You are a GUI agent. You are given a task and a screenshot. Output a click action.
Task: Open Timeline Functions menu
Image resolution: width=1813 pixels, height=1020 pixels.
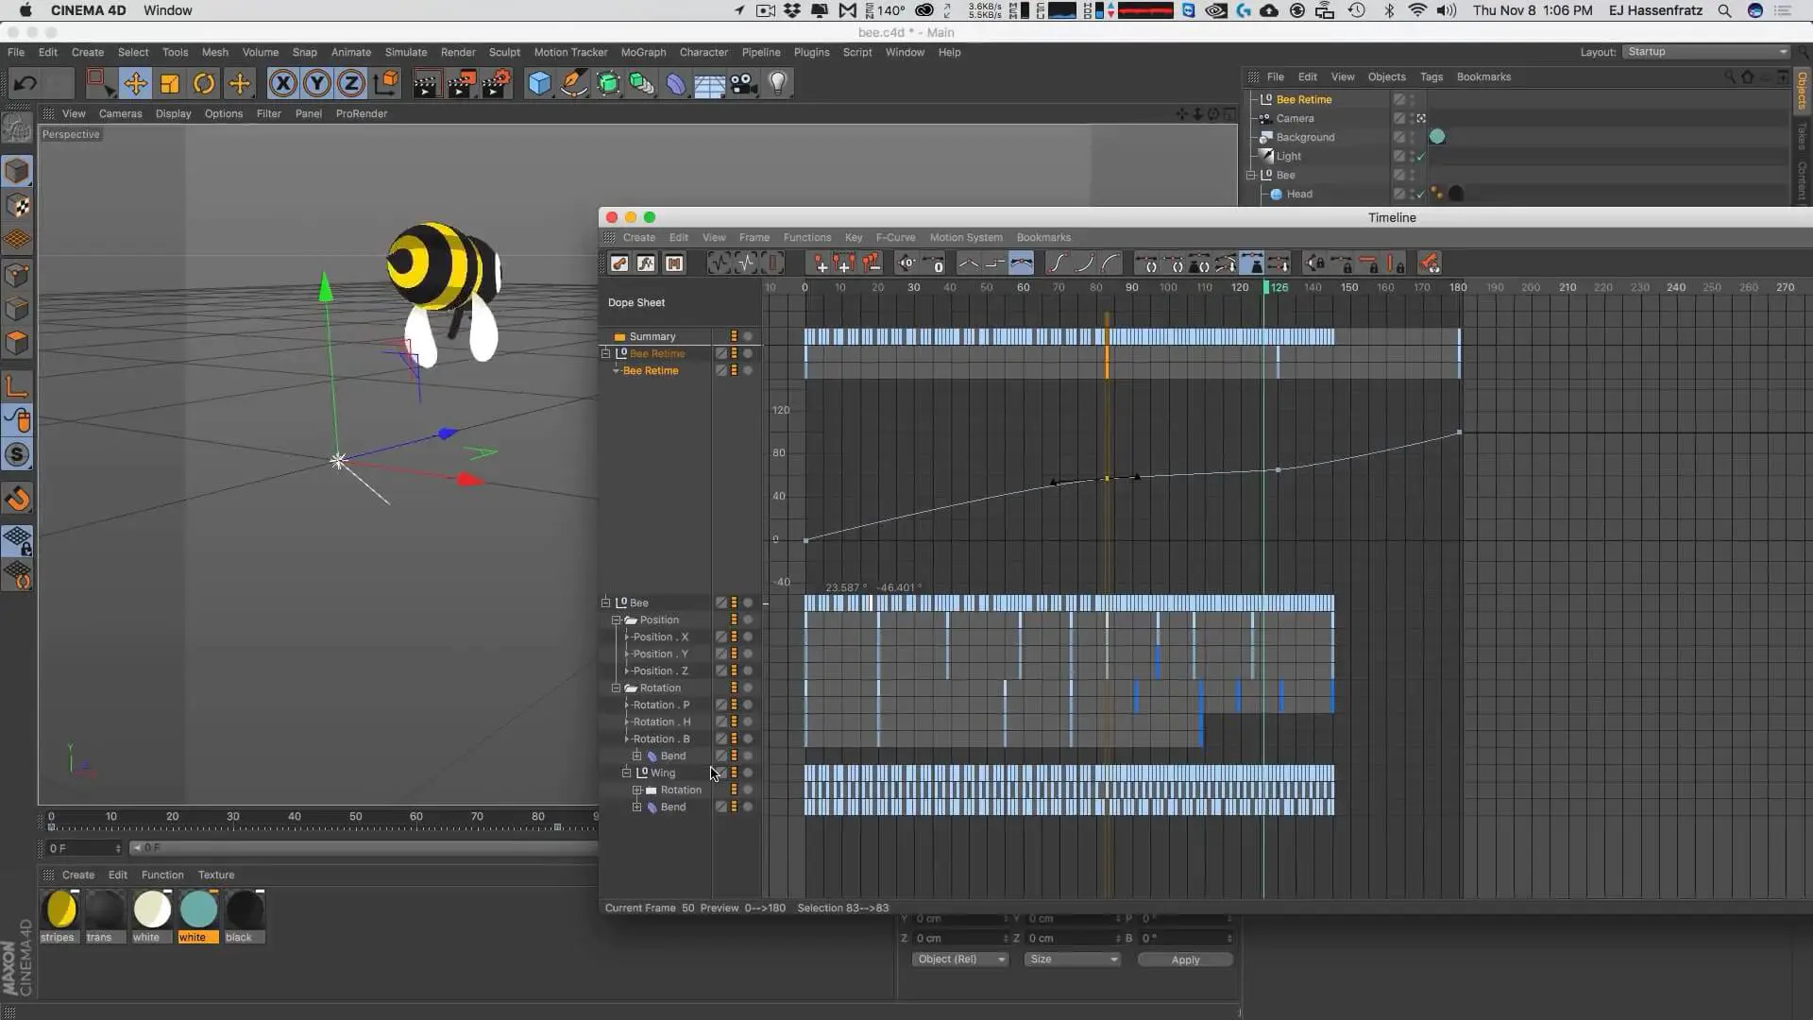[x=807, y=237]
